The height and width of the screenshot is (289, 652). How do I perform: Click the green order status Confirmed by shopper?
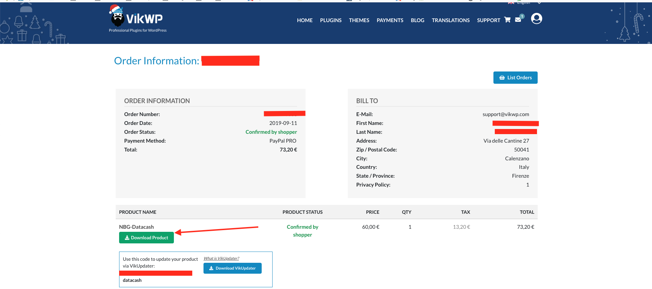[271, 132]
